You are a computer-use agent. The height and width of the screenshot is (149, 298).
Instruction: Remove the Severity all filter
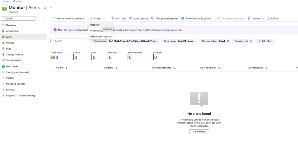(251, 41)
